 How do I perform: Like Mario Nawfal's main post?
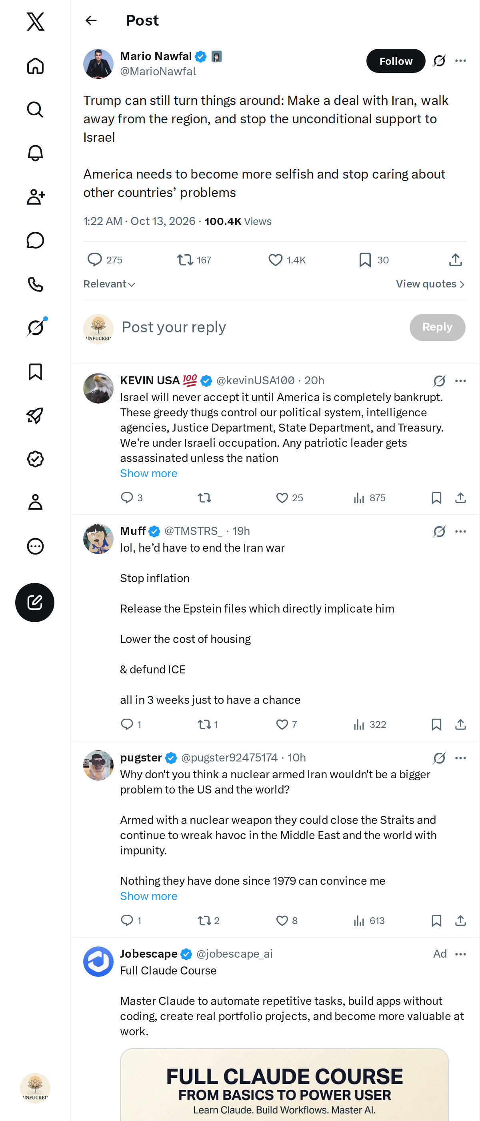(x=275, y=260)
